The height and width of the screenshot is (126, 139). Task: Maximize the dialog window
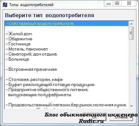[x=117, y=3]
